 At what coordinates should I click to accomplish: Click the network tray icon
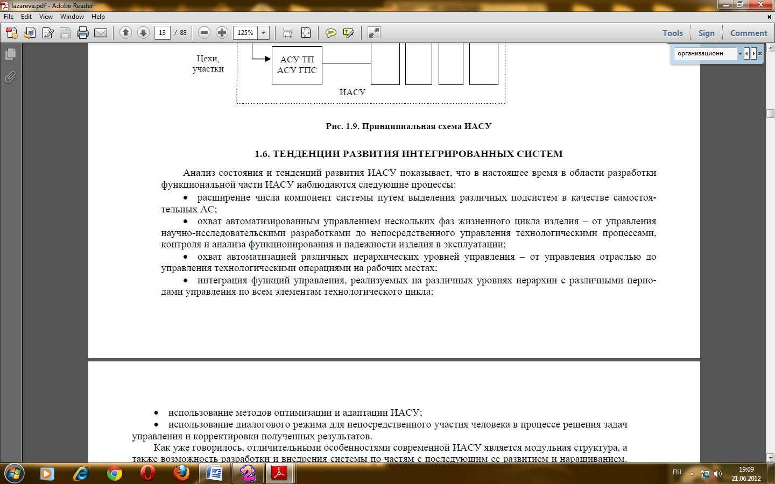pyautogui.click(x=705, y=474)
